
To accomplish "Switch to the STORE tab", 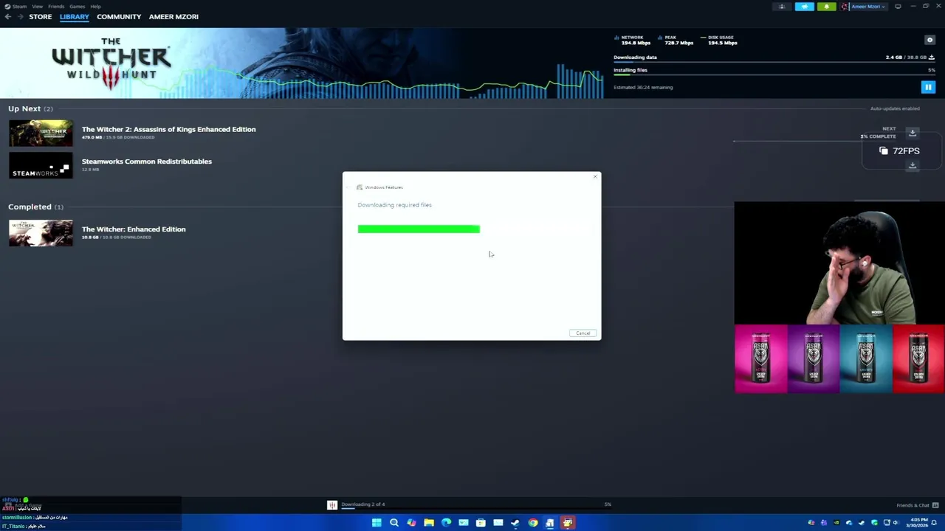I will (41, 16).
